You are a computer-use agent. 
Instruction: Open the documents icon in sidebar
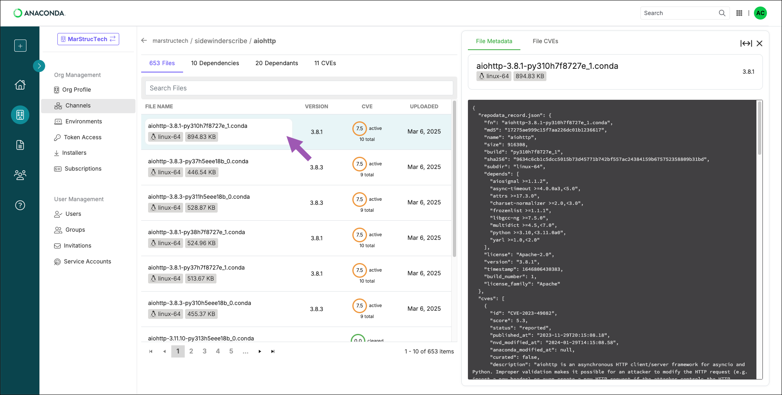[x=20, y=145]
